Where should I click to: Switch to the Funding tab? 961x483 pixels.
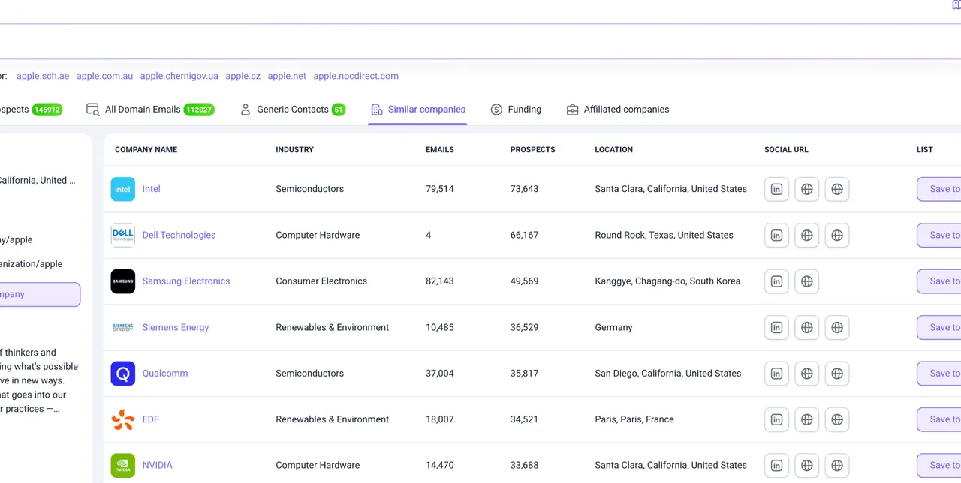click(x=516, y=109)
